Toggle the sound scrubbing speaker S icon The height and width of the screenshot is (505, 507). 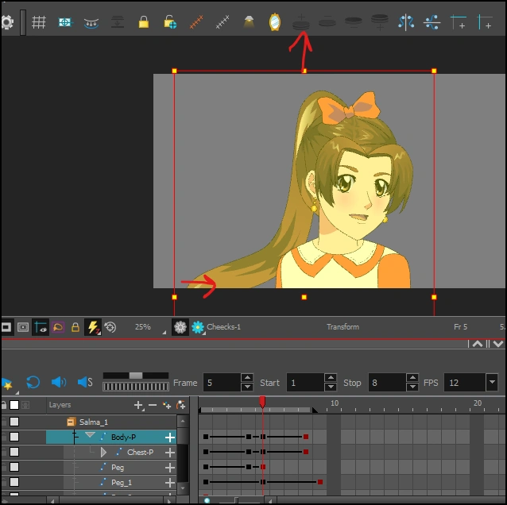pyautogui.click(x=85, y=382)
